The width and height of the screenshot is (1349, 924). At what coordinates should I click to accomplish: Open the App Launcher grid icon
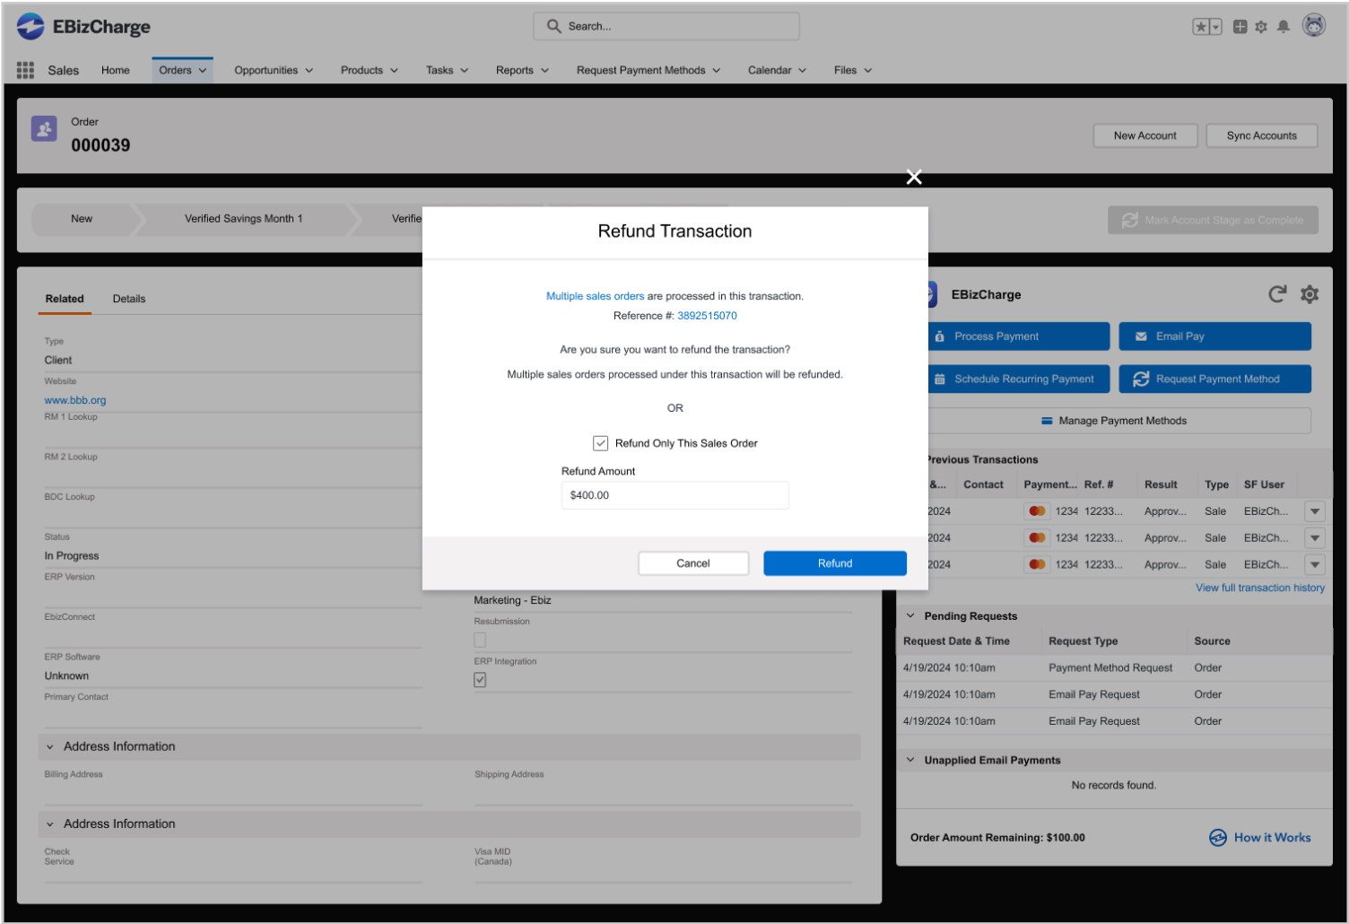tap(25, 70)
